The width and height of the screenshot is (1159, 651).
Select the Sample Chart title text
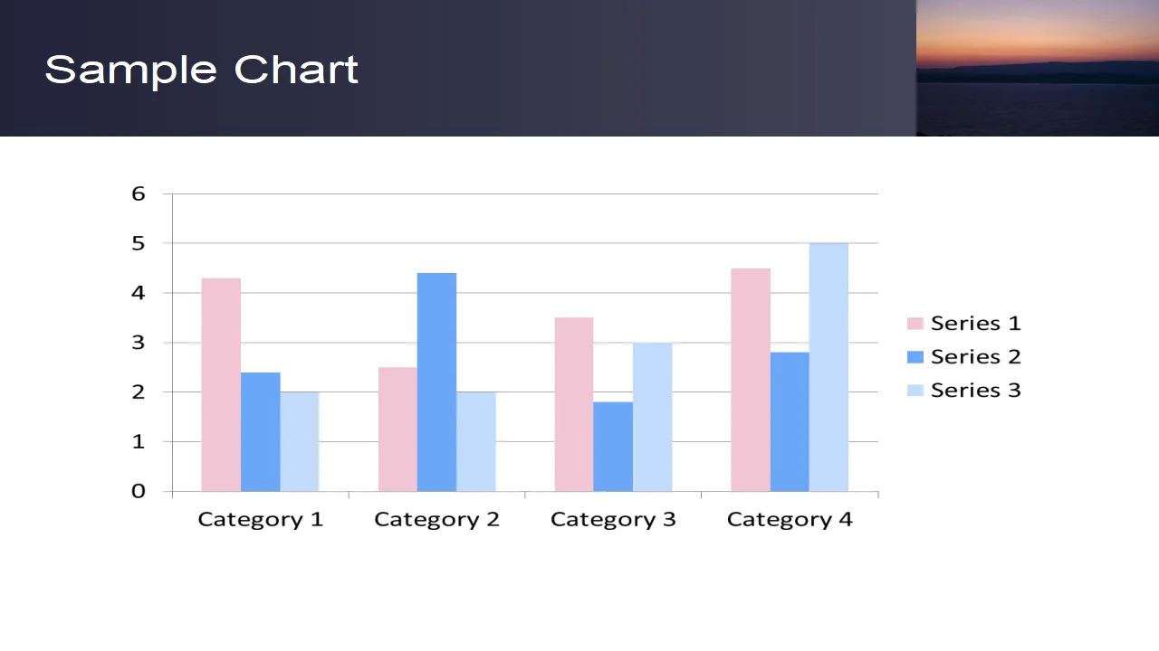tap(201, 70)
